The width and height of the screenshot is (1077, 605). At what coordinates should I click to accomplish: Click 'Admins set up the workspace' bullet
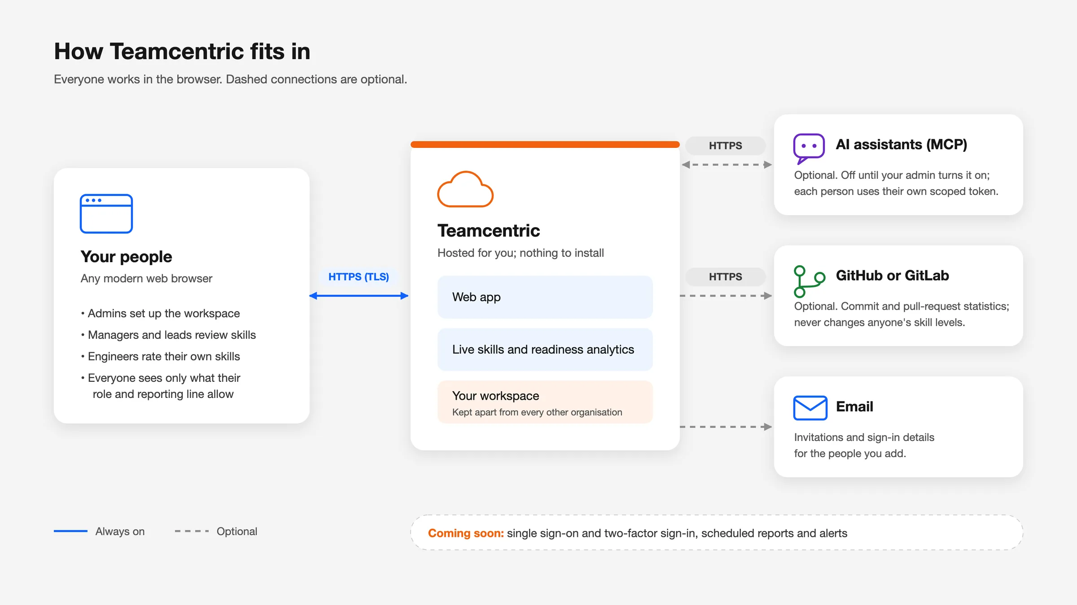161,313
